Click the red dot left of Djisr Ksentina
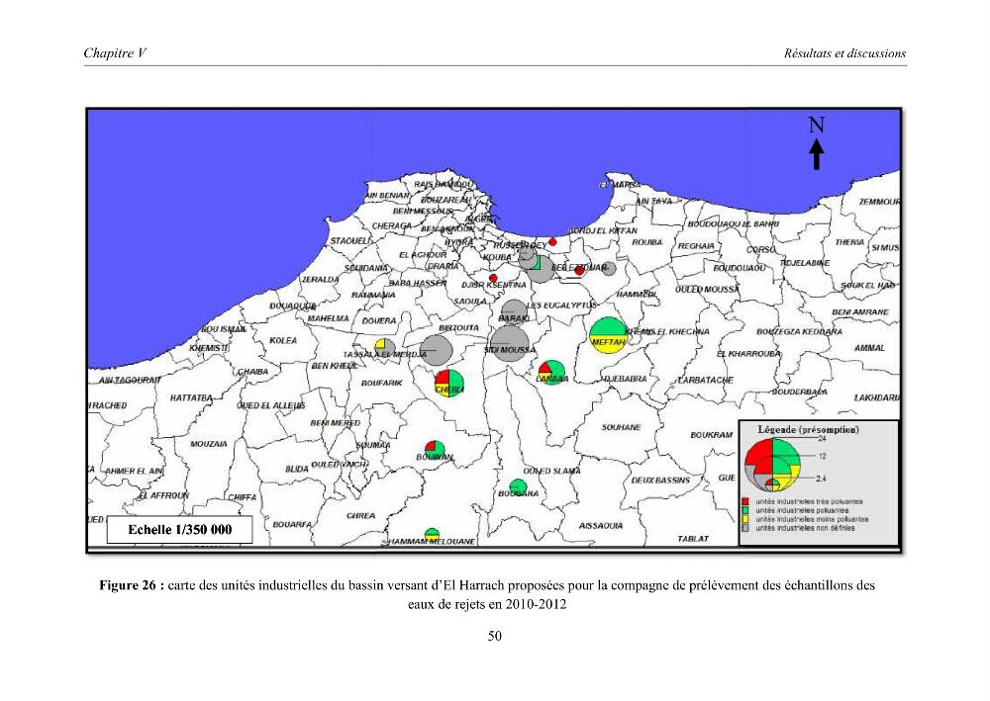The height and width of the screenshot is (701, 990). click(x=493, y=278)
